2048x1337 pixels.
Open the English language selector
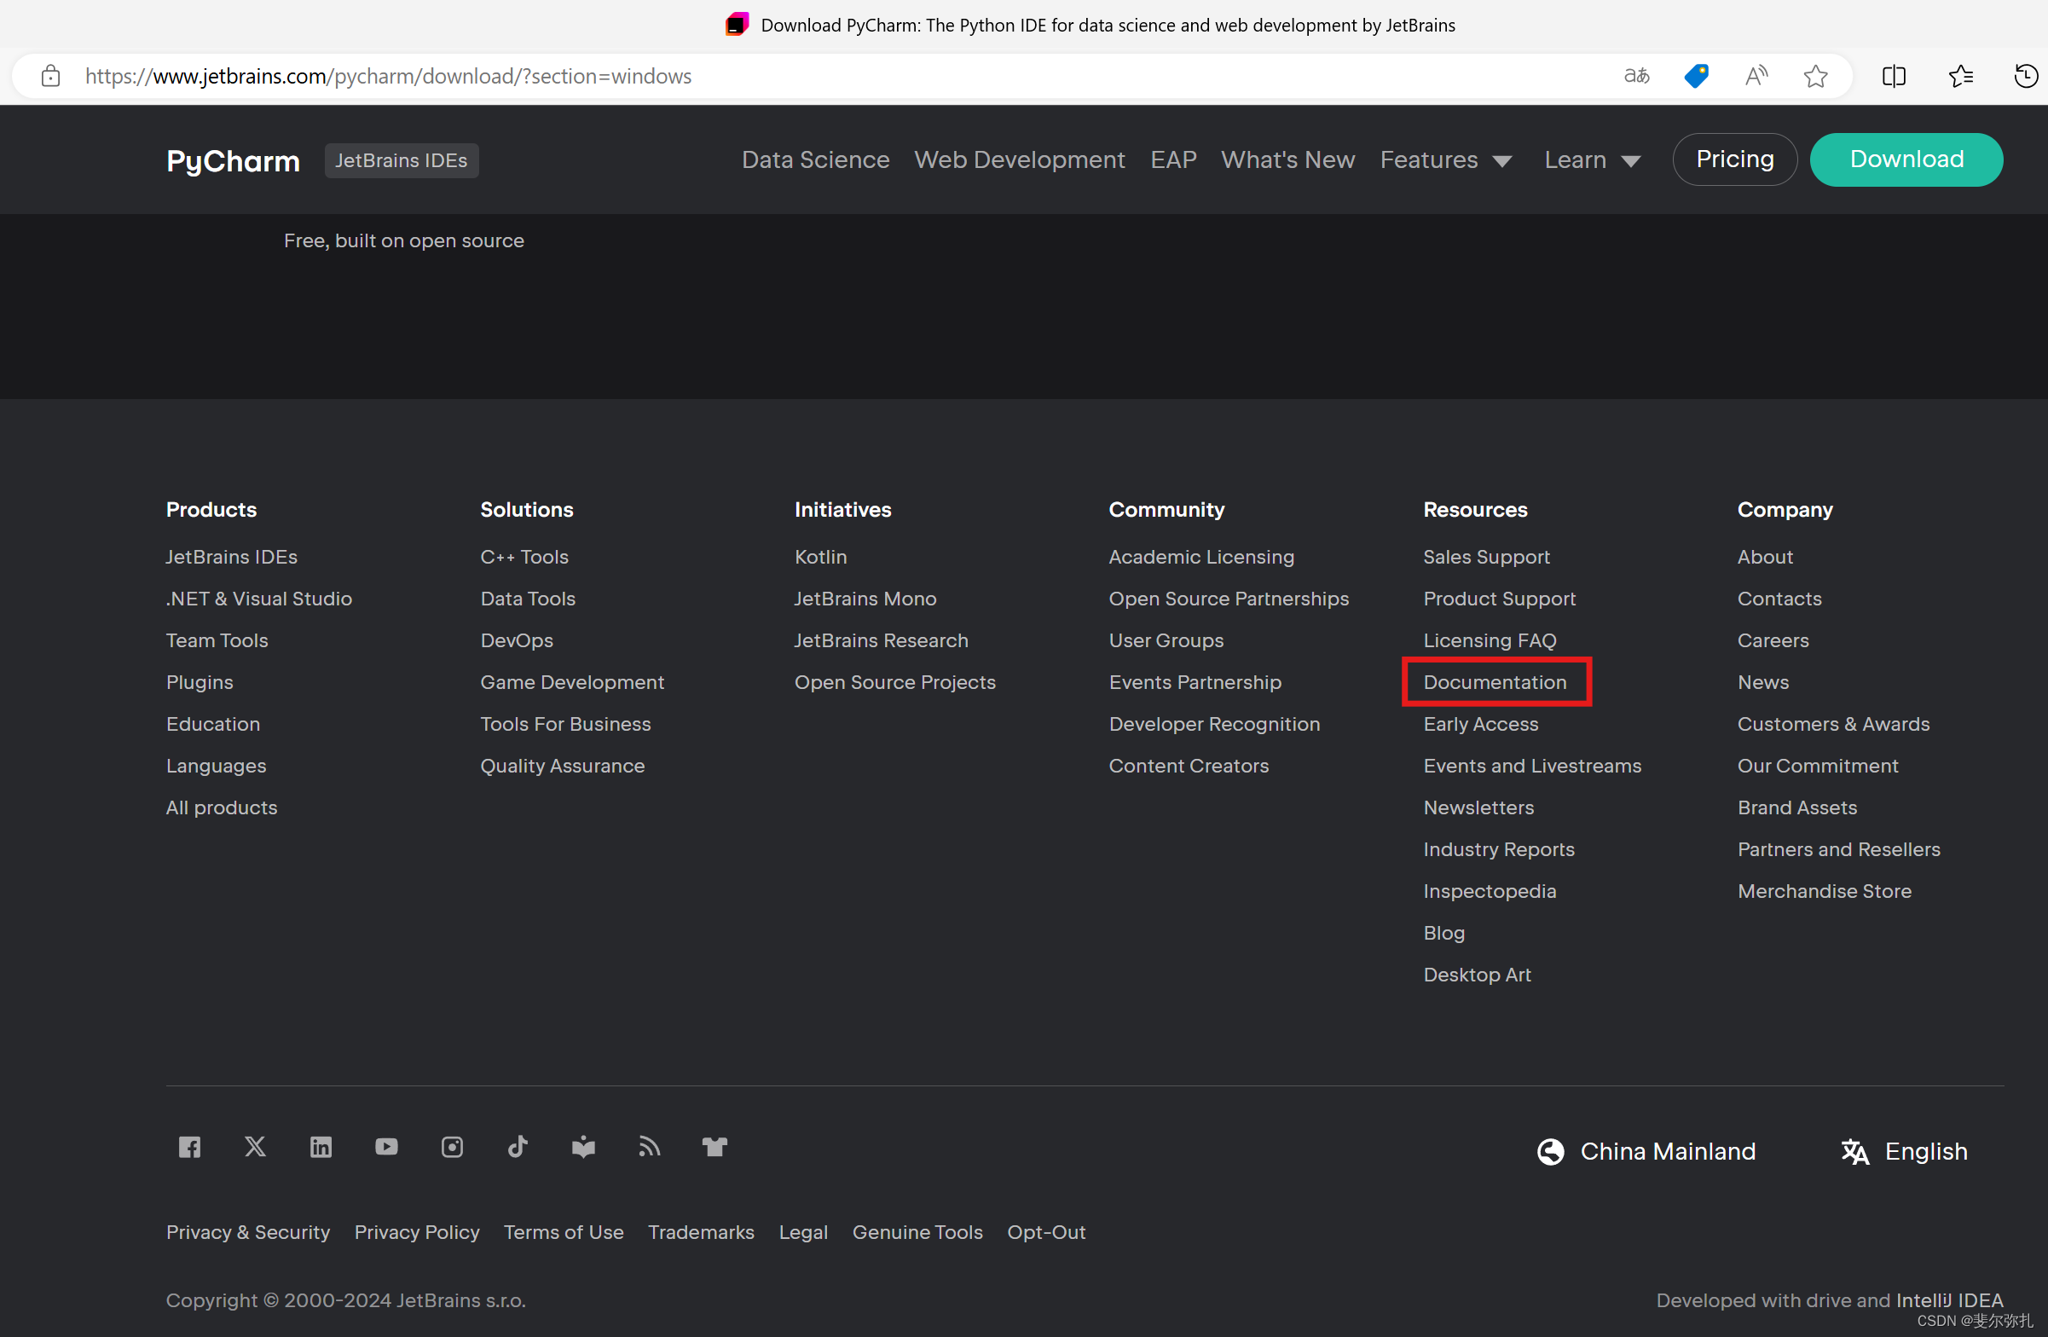click(x=1904, y=1151)
